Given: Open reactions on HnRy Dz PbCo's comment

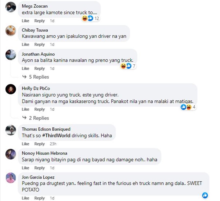Looking at the screenshot, I should pos(188,107).
